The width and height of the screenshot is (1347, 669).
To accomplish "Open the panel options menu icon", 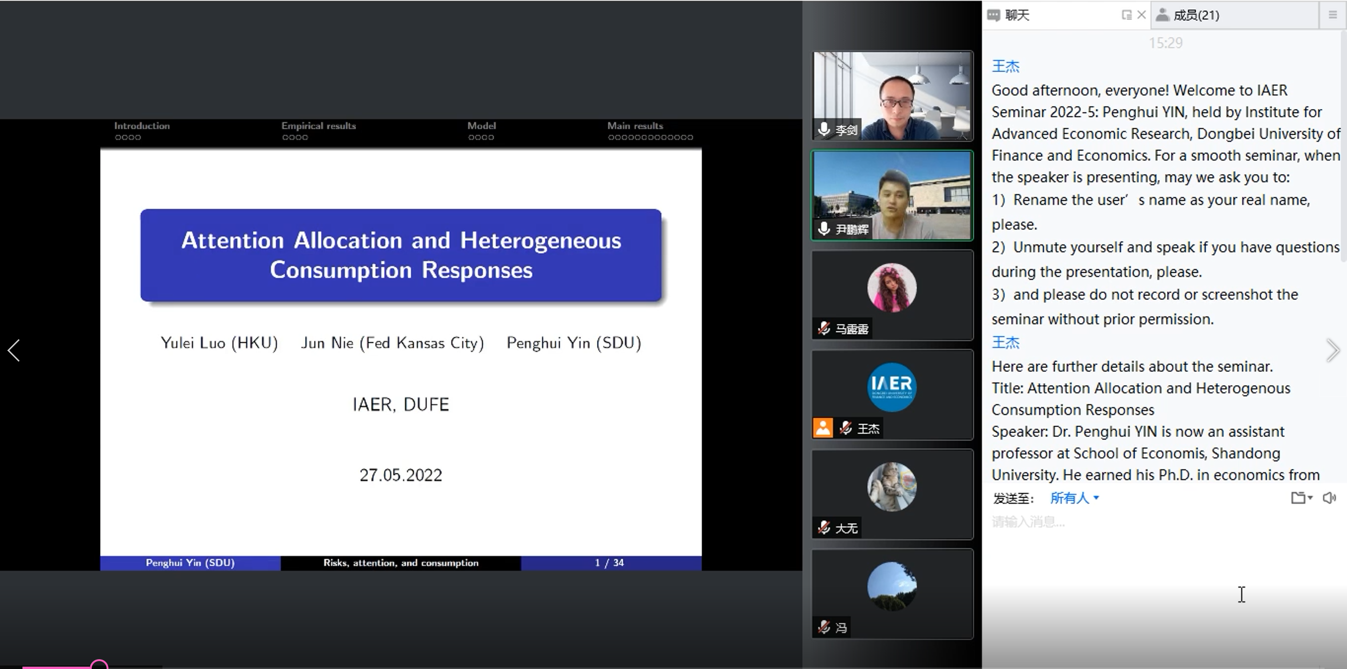I will pyautogui.click(x=1333, y=15).
